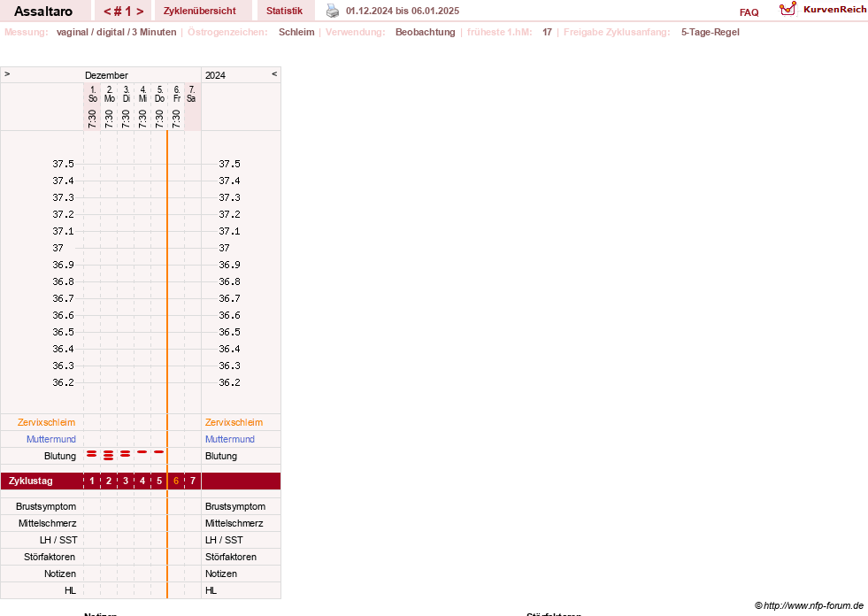Go to next cycle with the '>' arrow
Viewport: 868px width, 616px height.
(140, 12)
